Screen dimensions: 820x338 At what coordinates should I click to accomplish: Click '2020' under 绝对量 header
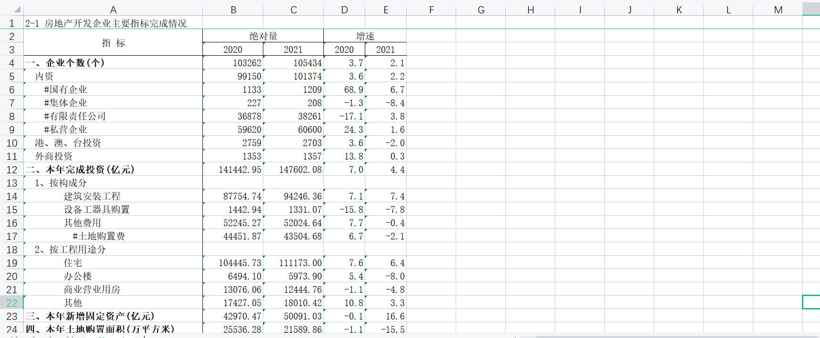tap(233, 50)
